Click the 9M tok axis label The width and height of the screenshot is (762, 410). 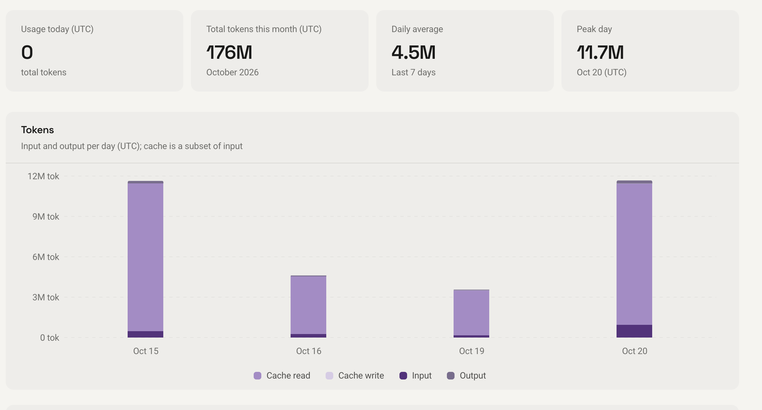pyautogui.click(x=46, y=216)
